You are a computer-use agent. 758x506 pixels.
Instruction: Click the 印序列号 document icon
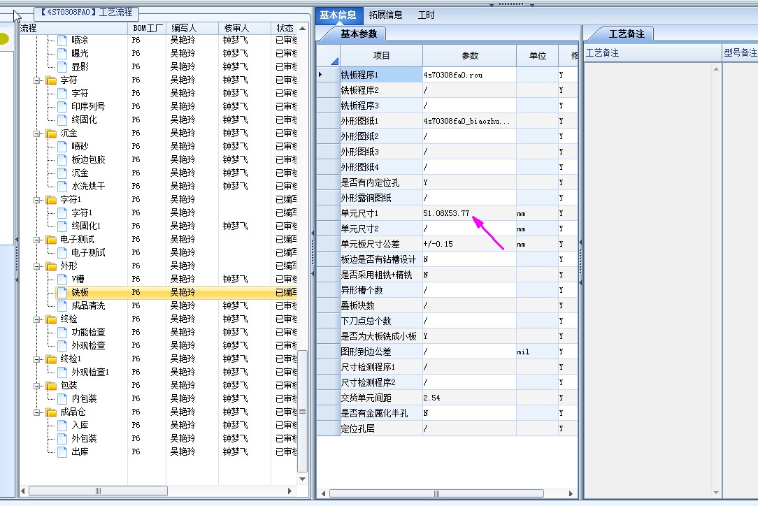(62, 107)
